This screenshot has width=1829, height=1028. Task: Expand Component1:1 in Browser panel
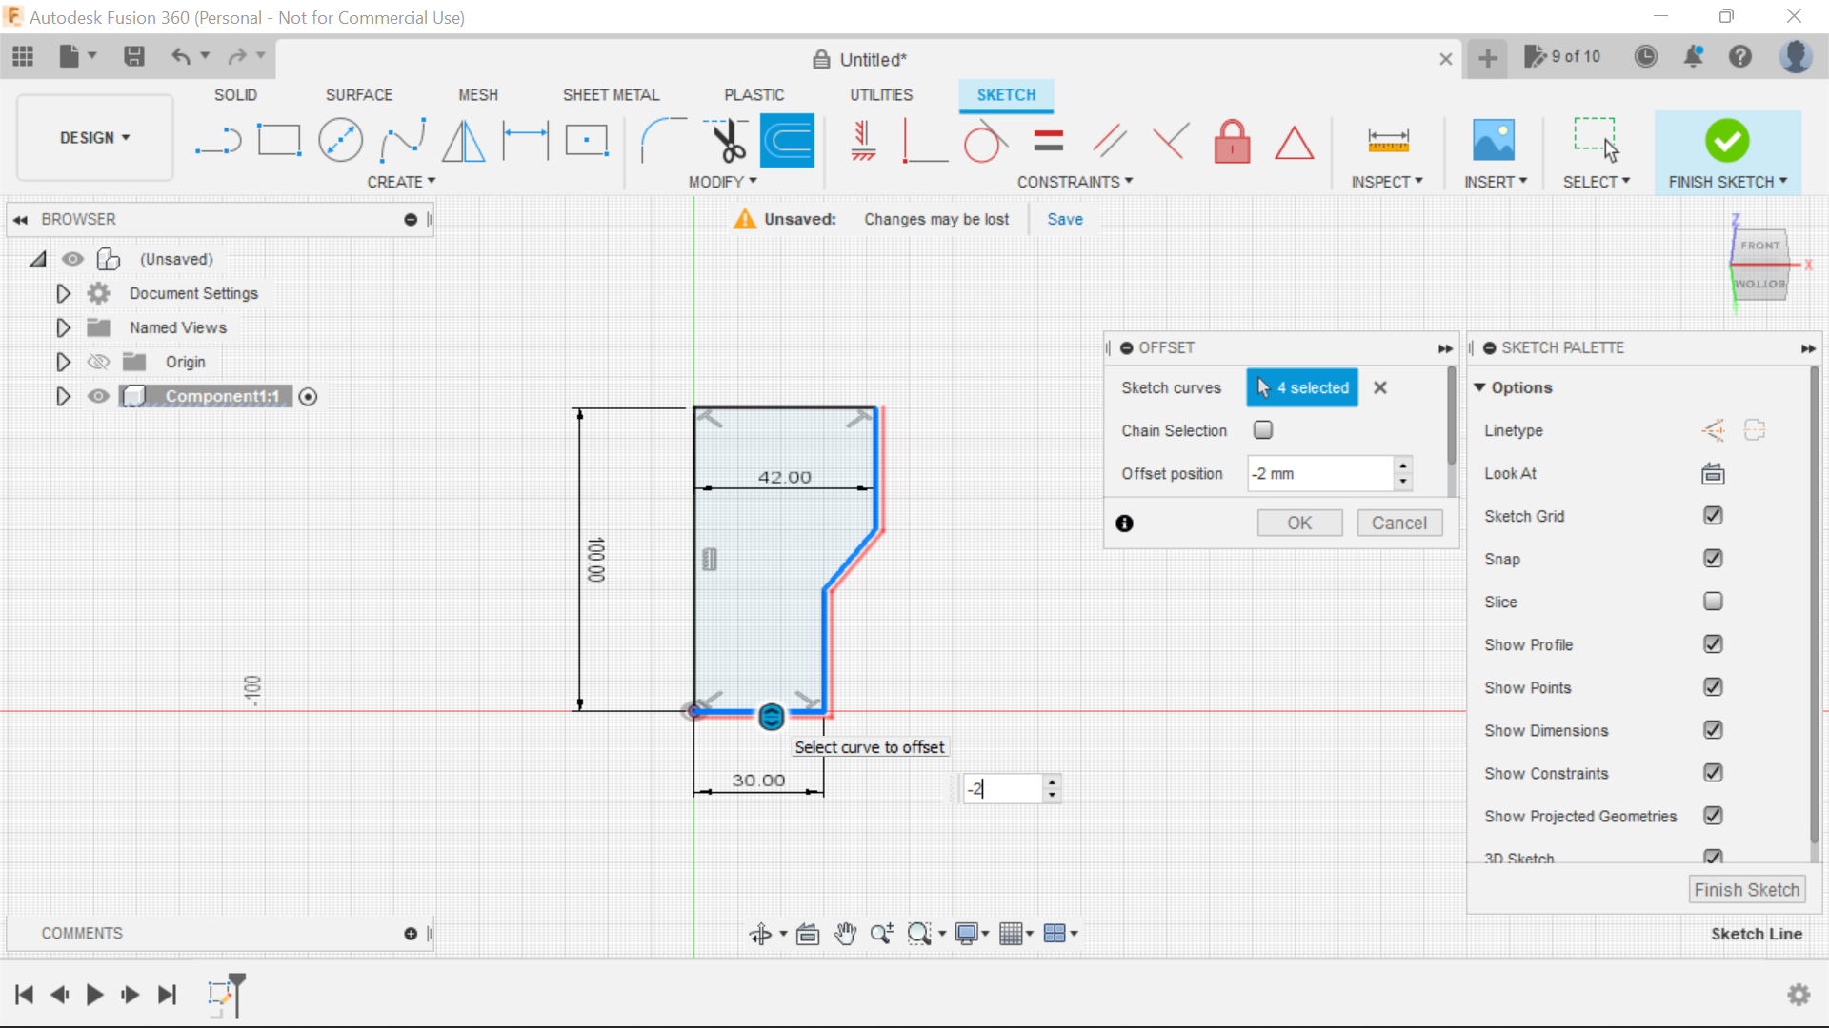(63, 395)
